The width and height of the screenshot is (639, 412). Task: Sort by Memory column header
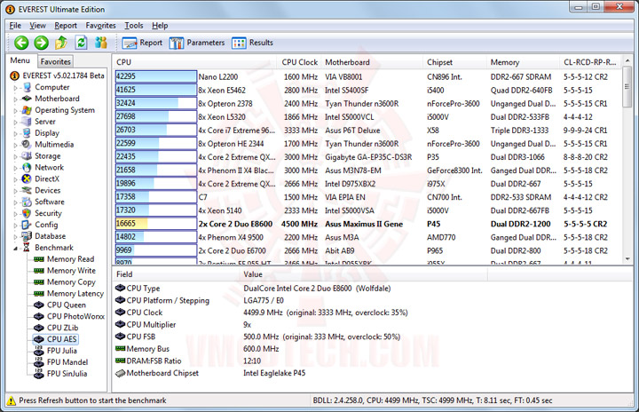click(x=523, y=62)
